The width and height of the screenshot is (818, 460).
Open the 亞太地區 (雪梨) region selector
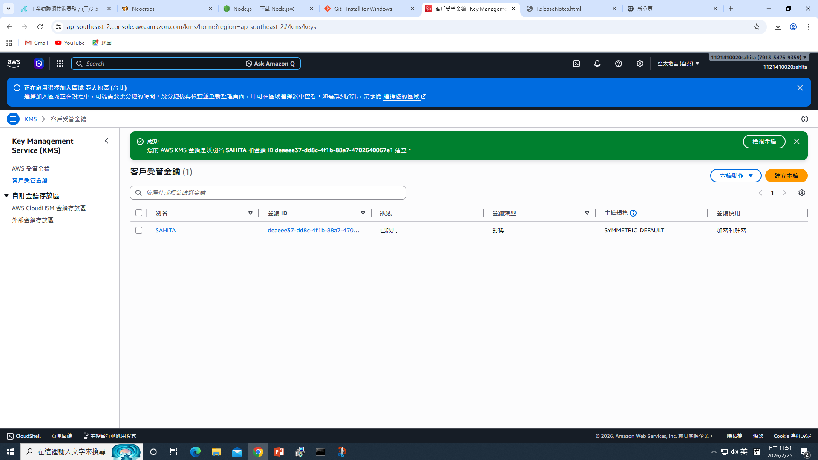coord(678,64)
